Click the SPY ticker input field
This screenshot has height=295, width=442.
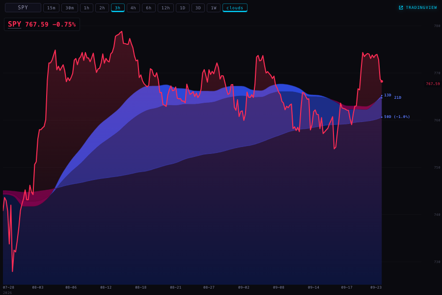pyautogui.click(x=23, y=8)
